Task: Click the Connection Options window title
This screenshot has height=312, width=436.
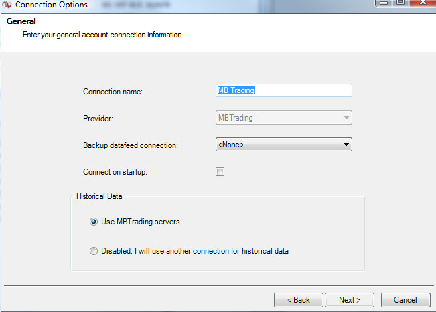Action: 51,5
